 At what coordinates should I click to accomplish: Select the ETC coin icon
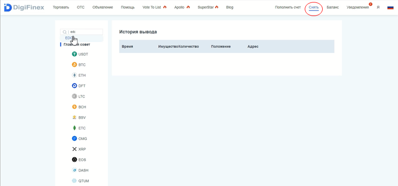click(x=74, y=128)
